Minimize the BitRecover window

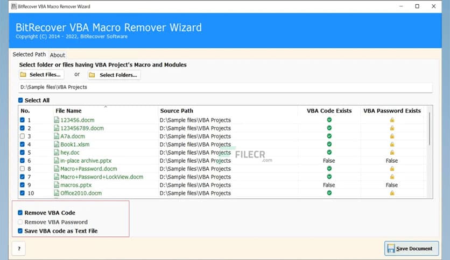point(401,6)
